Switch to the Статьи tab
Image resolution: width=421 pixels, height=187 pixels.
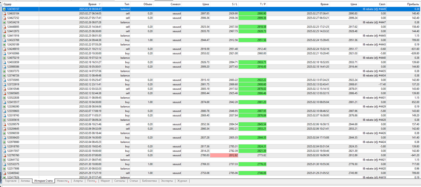(134, 181)
